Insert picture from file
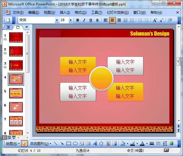The image size is (183, 156). (115, 143)
